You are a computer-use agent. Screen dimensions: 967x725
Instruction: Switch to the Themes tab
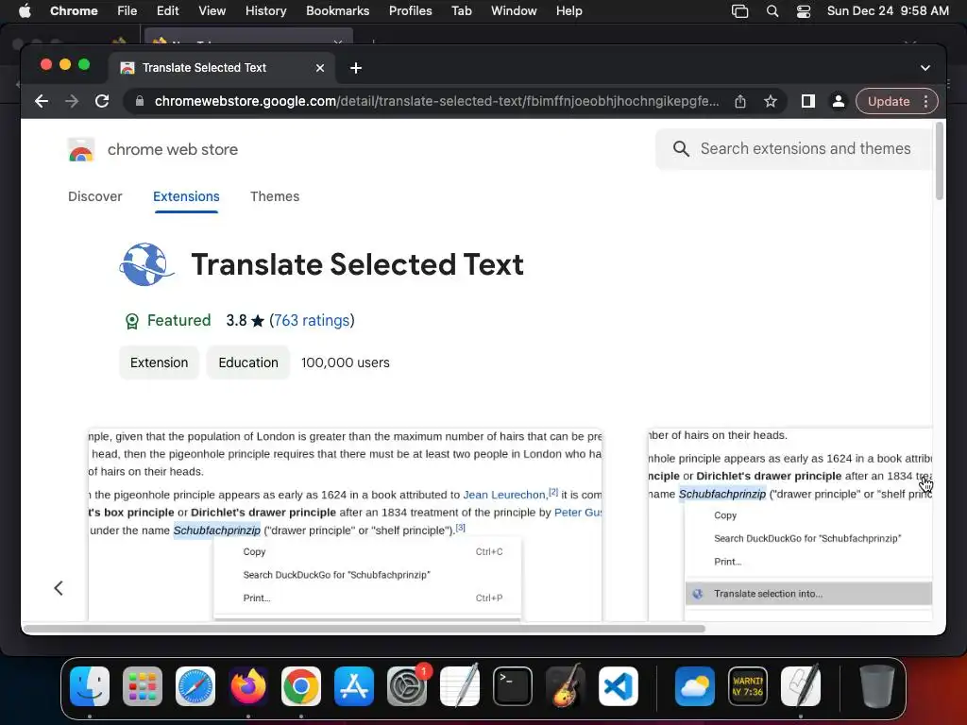[275, 196]
